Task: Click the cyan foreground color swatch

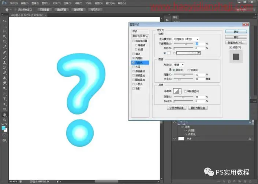Action: pyautogui.click(x=3, y=128)
